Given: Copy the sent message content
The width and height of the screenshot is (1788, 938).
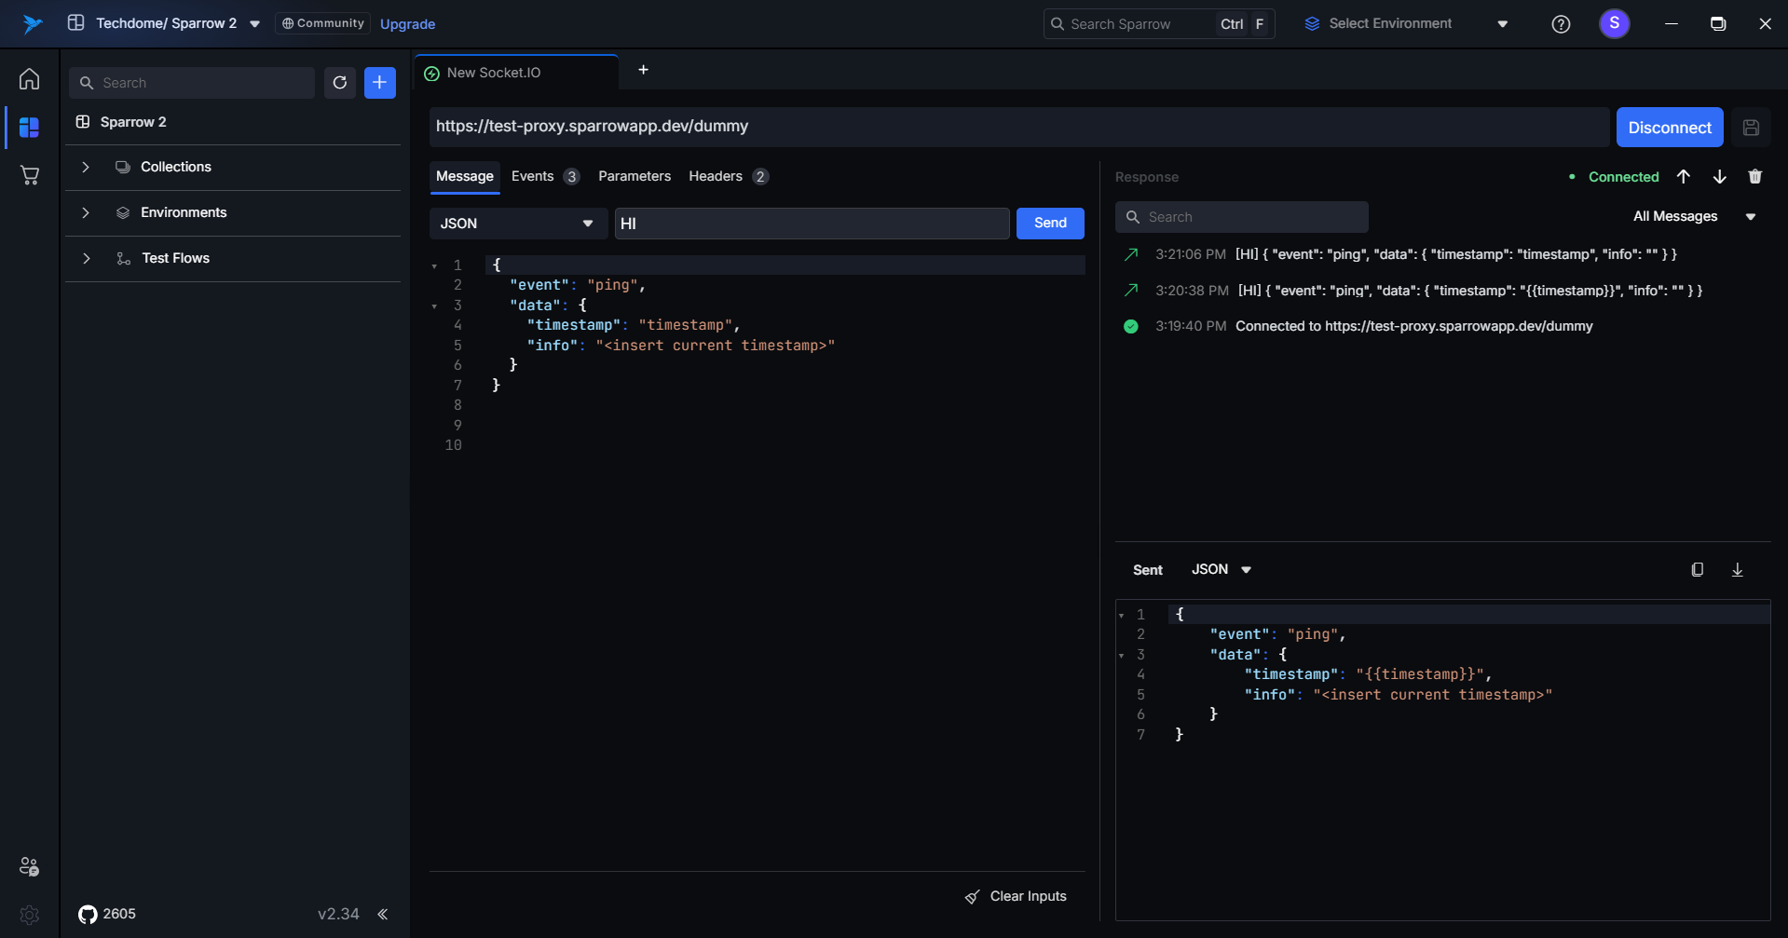Looking at the screenshot, I should 1697,570.
